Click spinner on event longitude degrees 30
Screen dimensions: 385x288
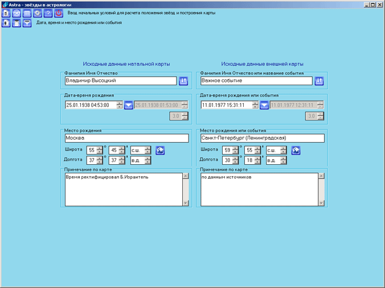(236, 160)
